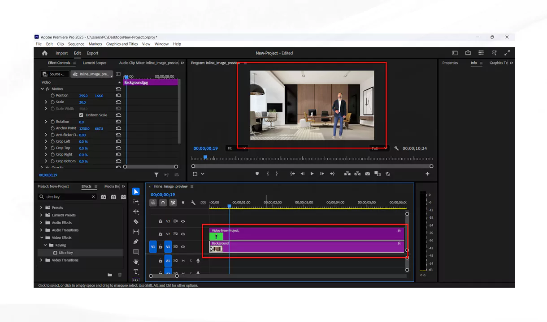Image resolution: width=547 pixels, height=322 pixels.
Task: Filter properties in Effect Controls
Action: click(x=156, y=175)
